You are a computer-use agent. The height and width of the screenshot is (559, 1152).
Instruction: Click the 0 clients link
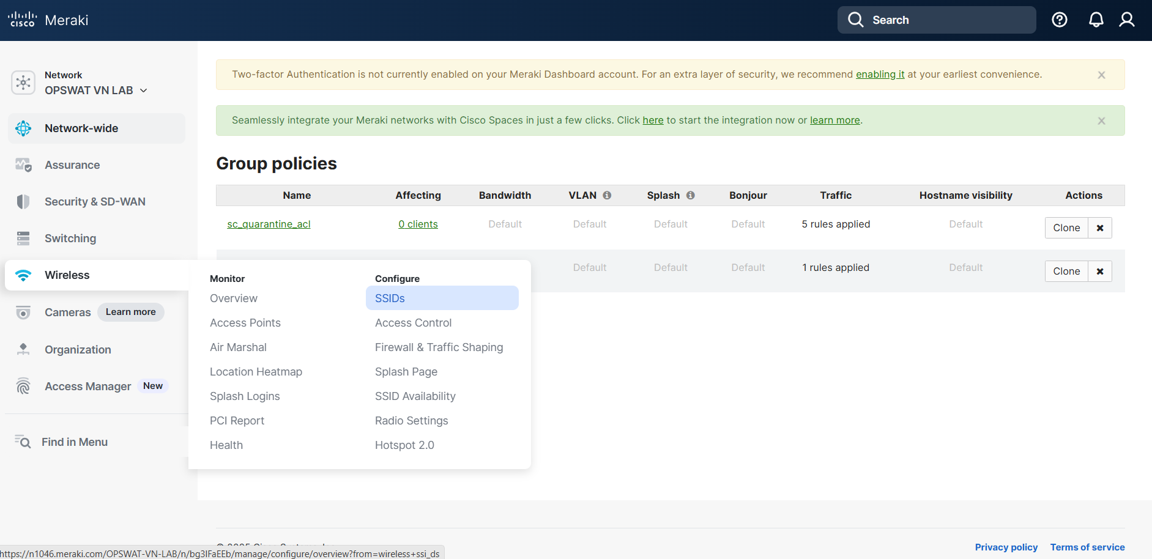coord(418,224)
